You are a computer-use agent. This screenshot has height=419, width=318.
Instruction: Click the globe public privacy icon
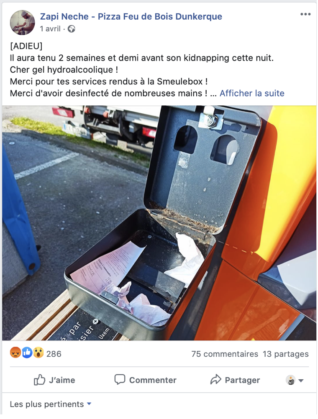[72, 29]
